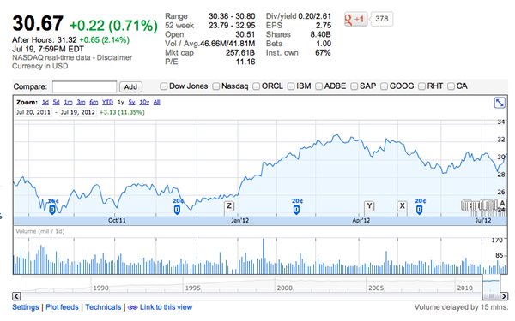515x321 pixels.
Task: Select the 1y zoom range
Action: 120,102
